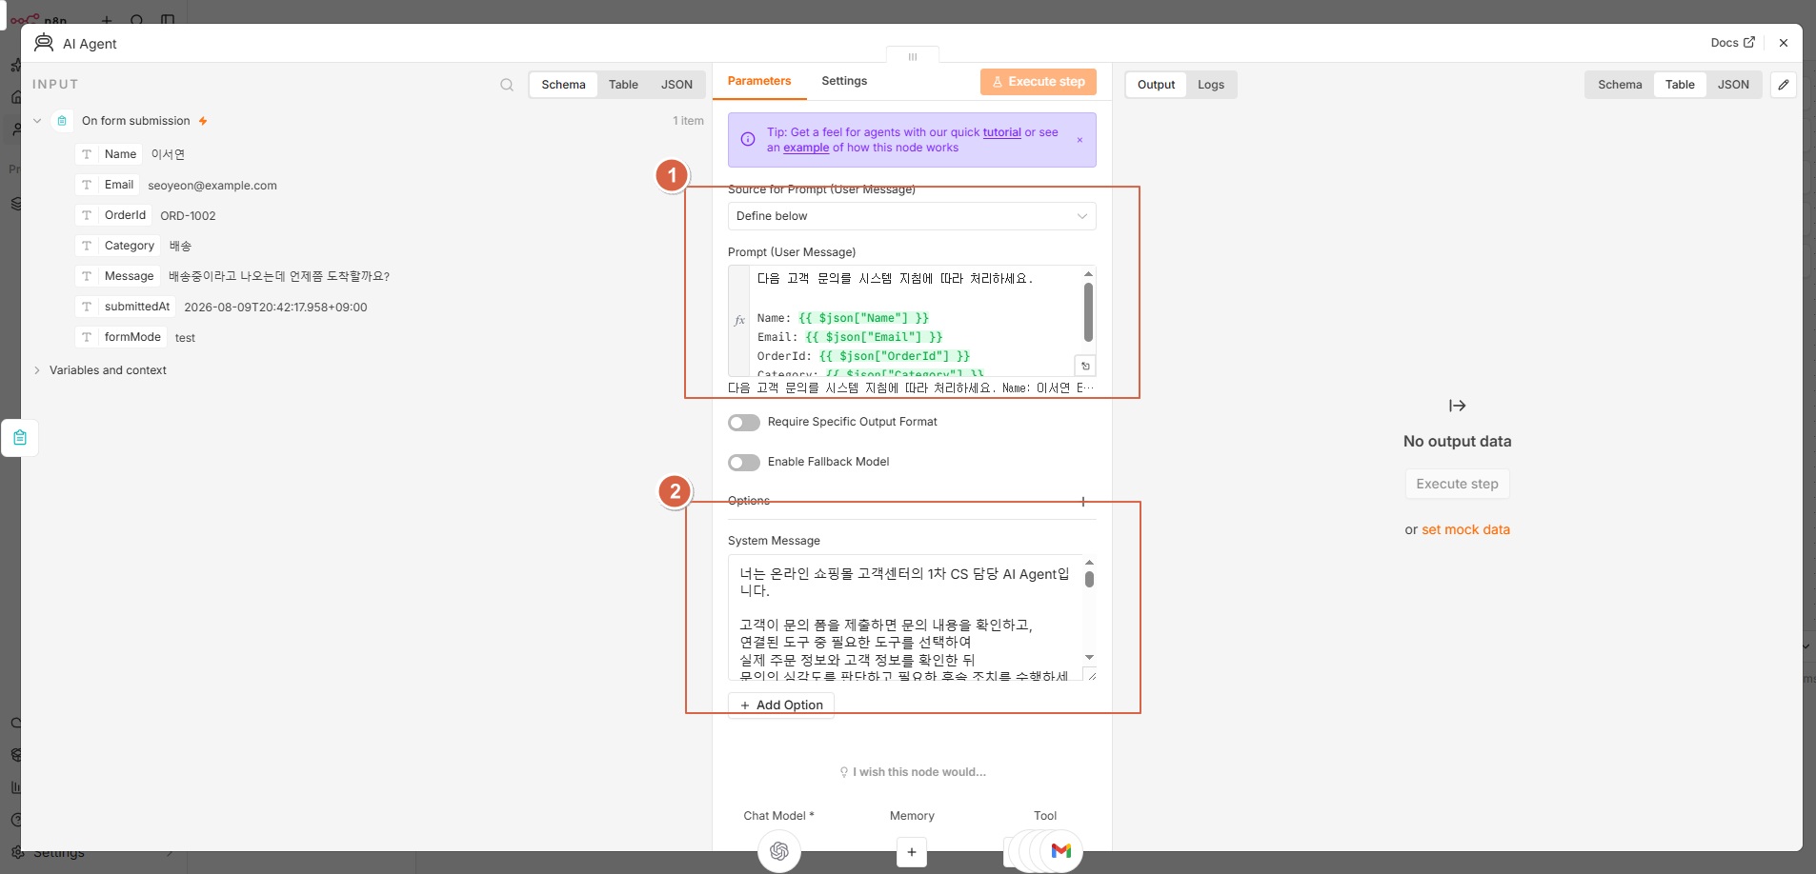Viewport: 1816px width, 874px height.
Task: Open Source for Prompt dropdown
Action: click(912, 216)
